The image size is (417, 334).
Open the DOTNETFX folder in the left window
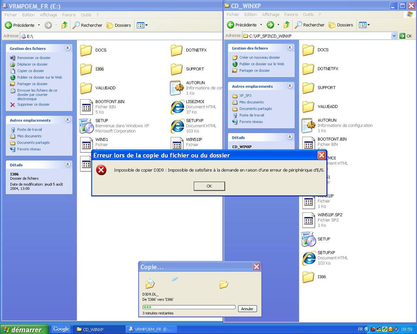177,50
